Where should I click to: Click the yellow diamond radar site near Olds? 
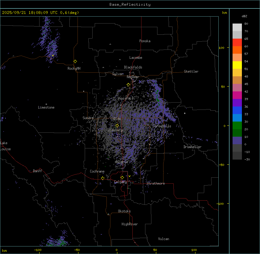click(117, 125)
